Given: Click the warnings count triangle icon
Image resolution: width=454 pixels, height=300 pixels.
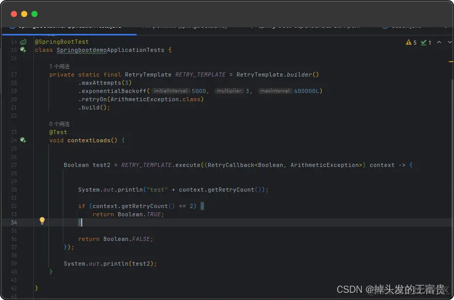Looking at the screenshot, I should (409, 42).
